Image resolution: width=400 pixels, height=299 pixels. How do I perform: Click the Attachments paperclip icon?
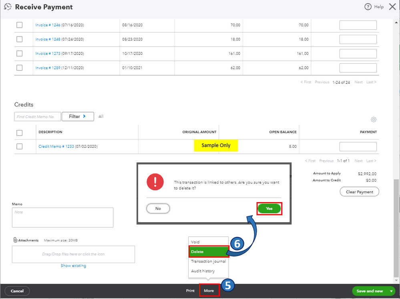point(15,240)
